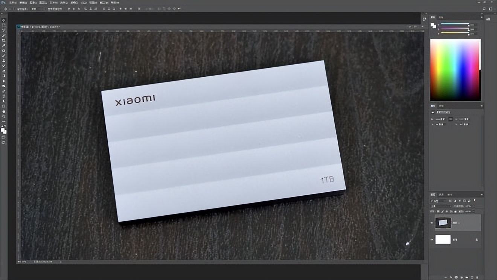
Task: Select the Lasso tool
Action: [4, 30]
